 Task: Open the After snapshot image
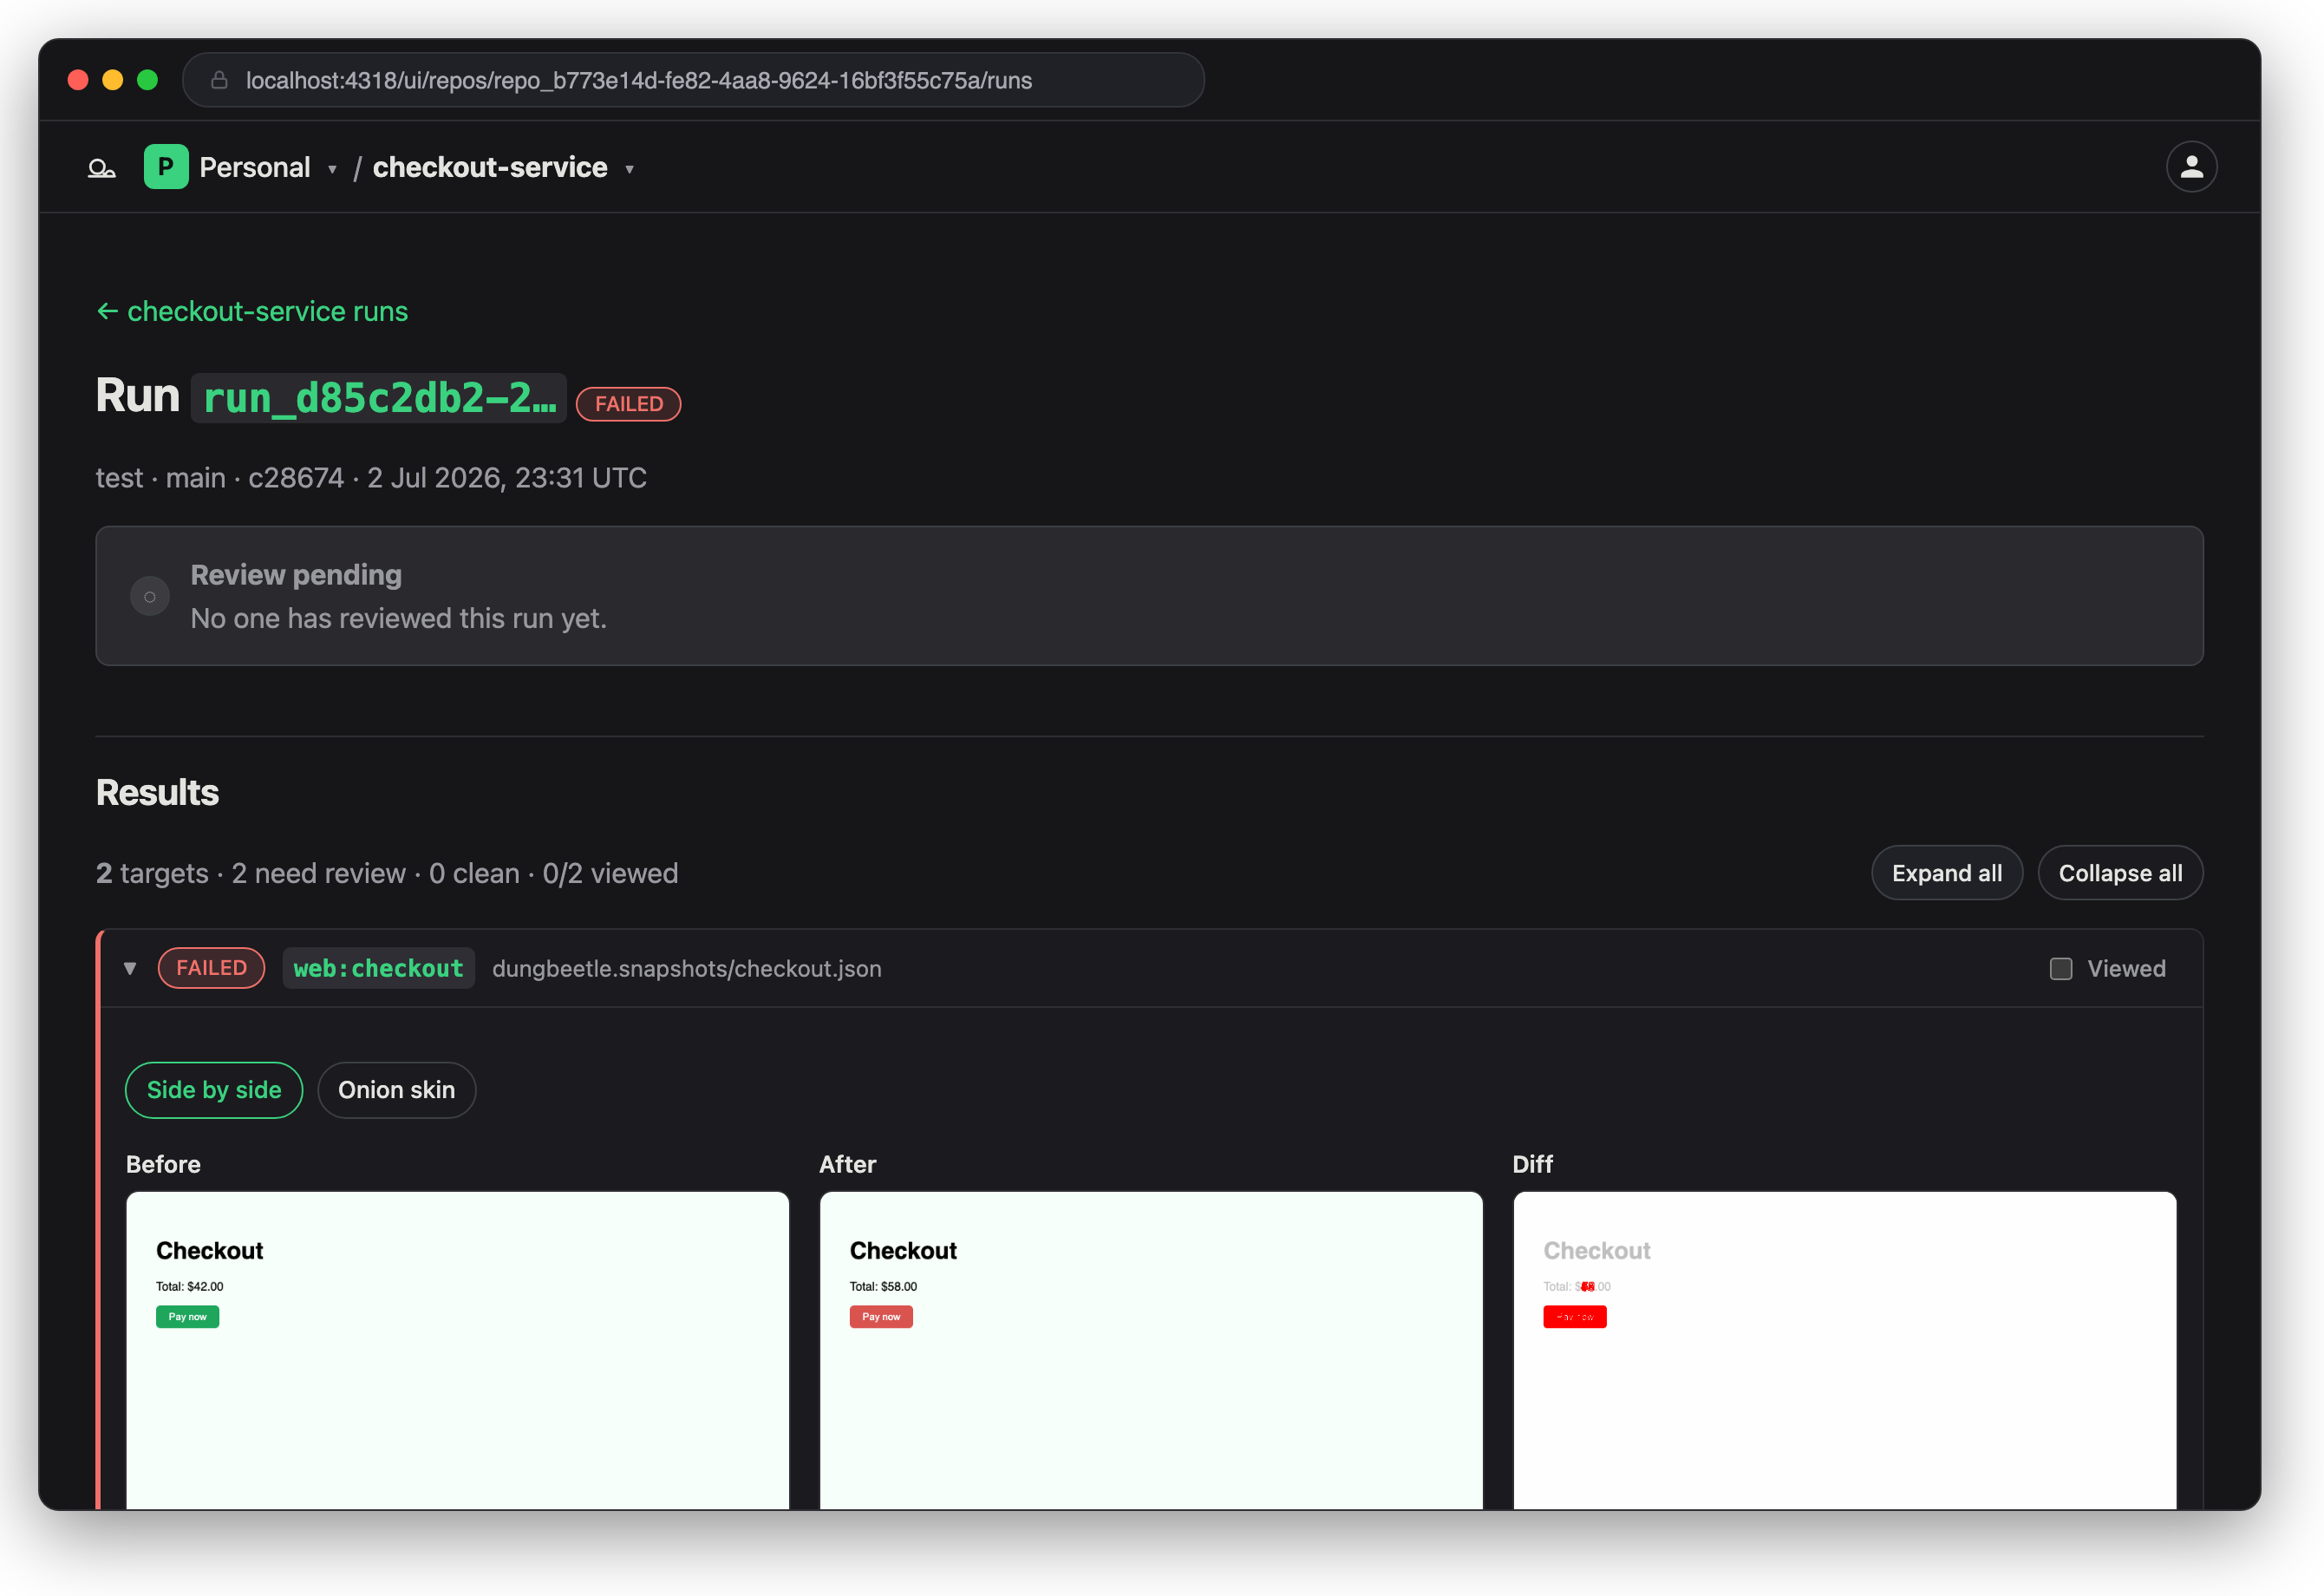[x=1151, y=1350]
